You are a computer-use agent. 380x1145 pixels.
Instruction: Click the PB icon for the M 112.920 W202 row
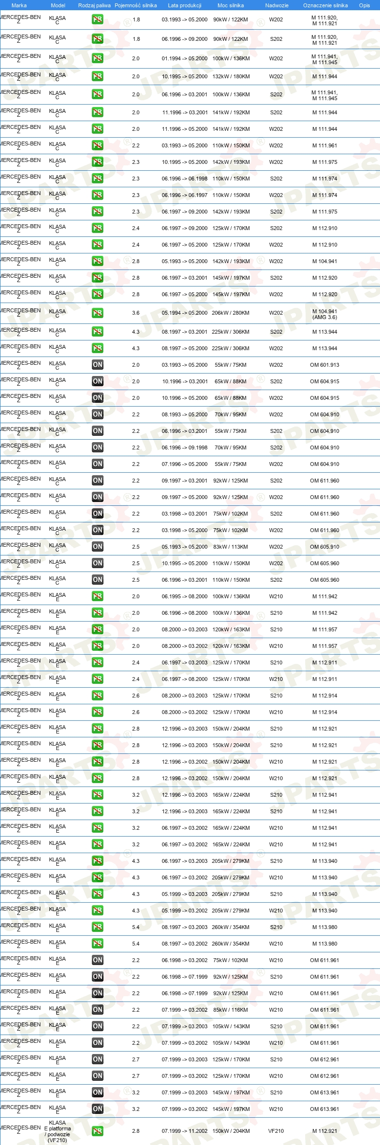tap(98, 294)
